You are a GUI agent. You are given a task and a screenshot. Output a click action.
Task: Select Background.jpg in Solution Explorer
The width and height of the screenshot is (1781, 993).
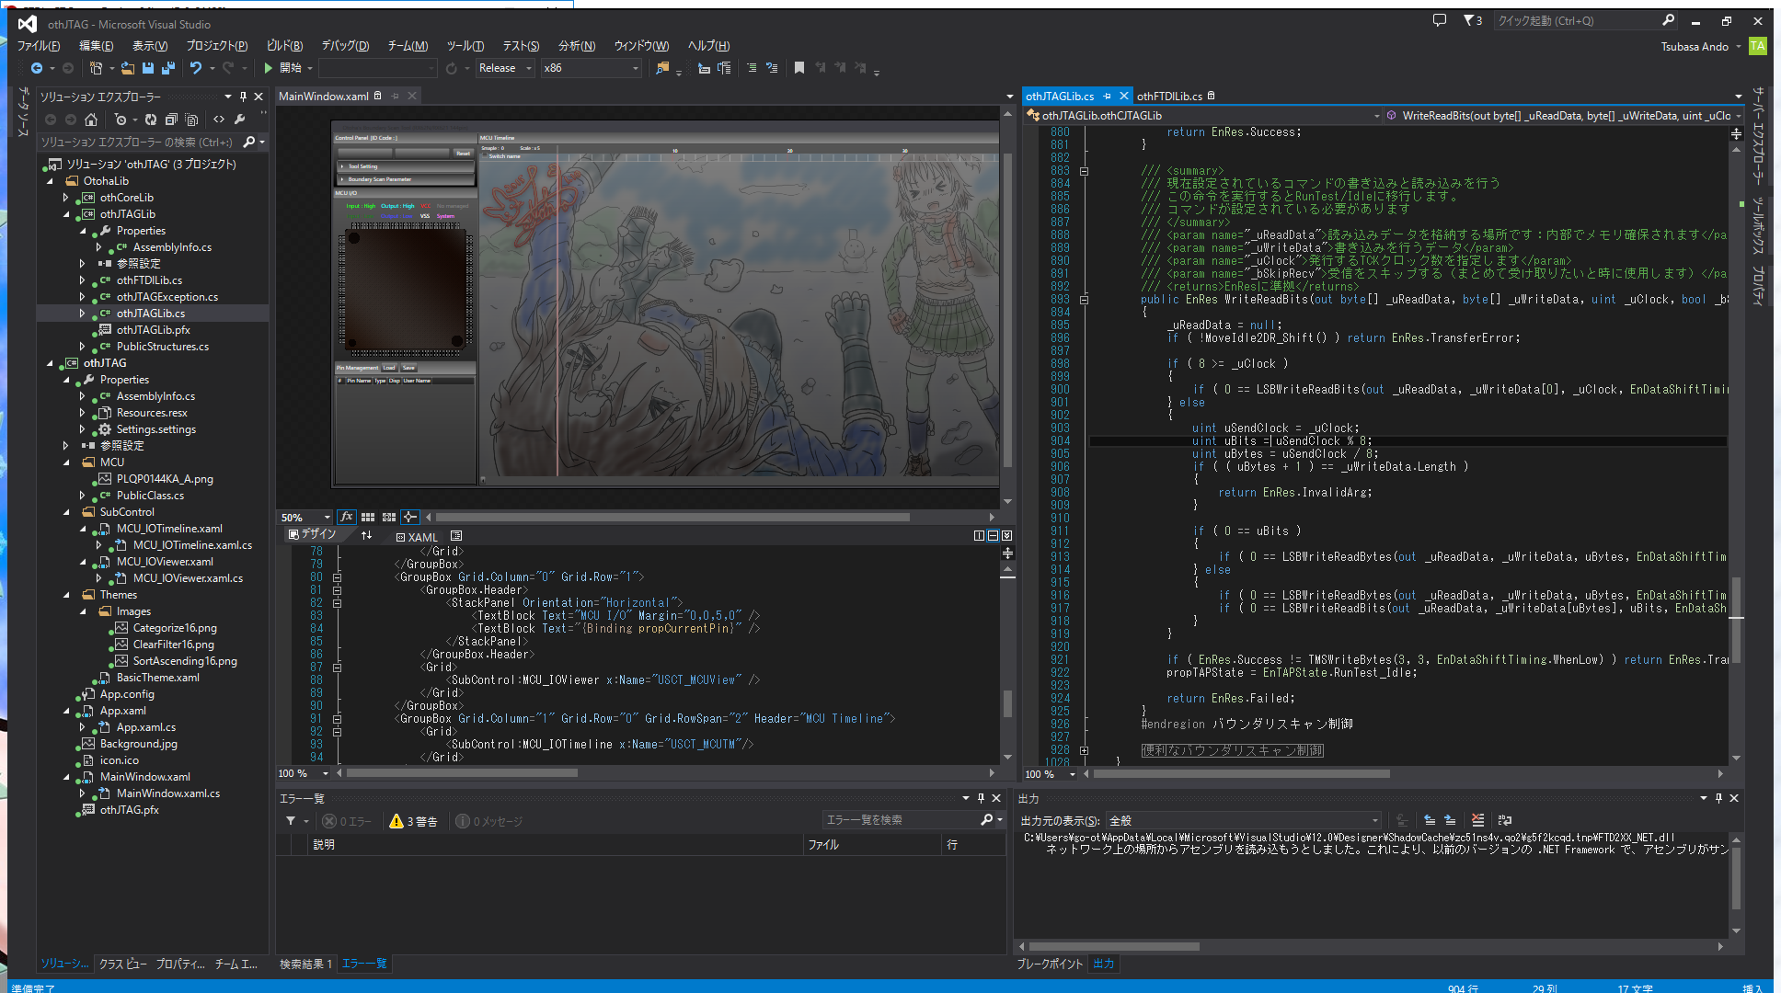point(138,744)
